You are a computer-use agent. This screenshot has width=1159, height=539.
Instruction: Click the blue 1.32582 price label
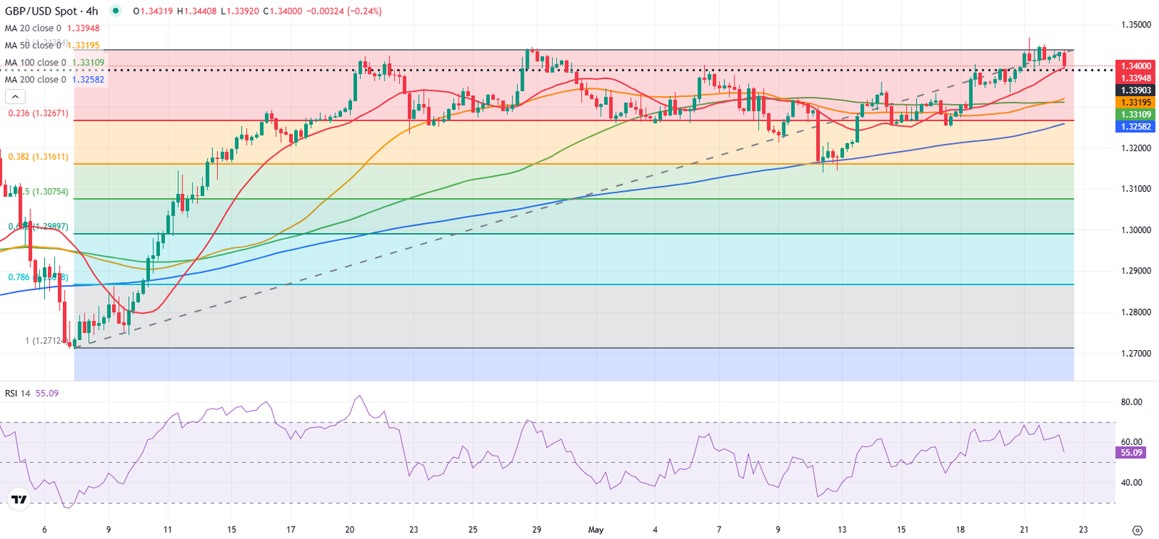click(x=1137, y=127)
